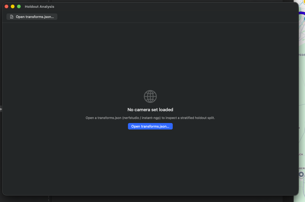Click the globe icon above the 'No camera set loaded' text
This screenshot has width=305, height=202.
pyautogui.click(x=150, y=96)
